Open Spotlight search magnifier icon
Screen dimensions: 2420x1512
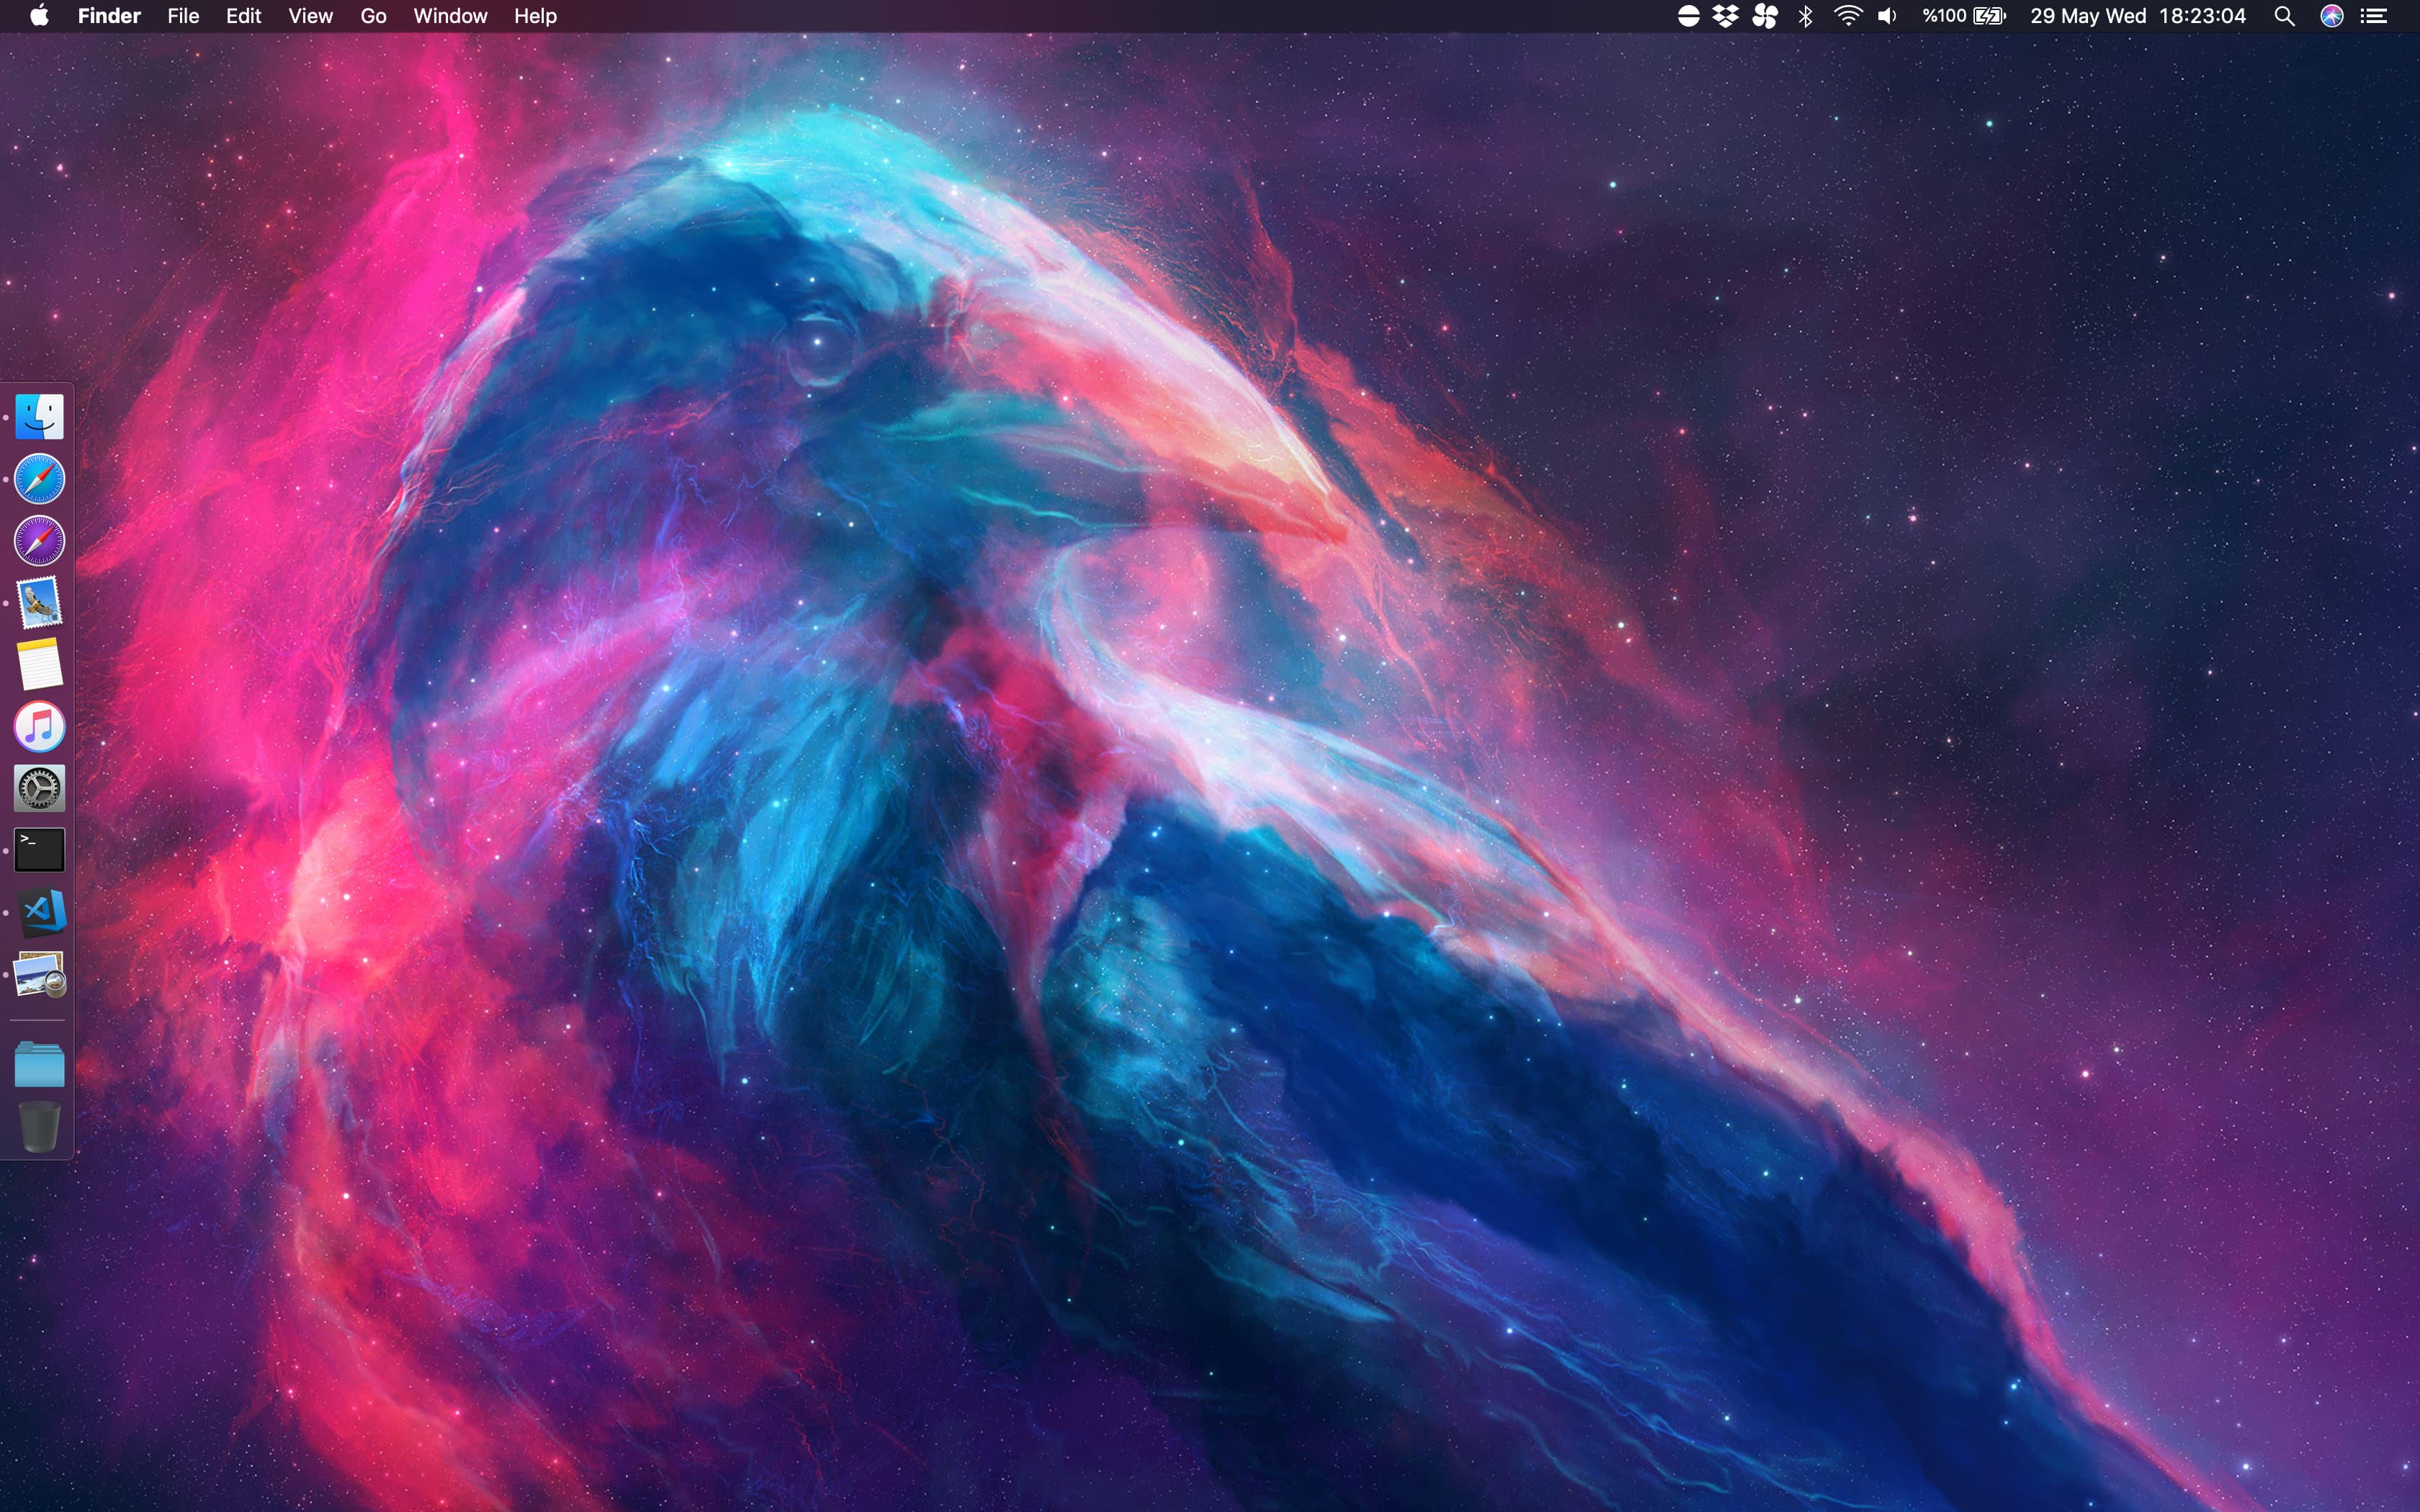coord(2284,16)
